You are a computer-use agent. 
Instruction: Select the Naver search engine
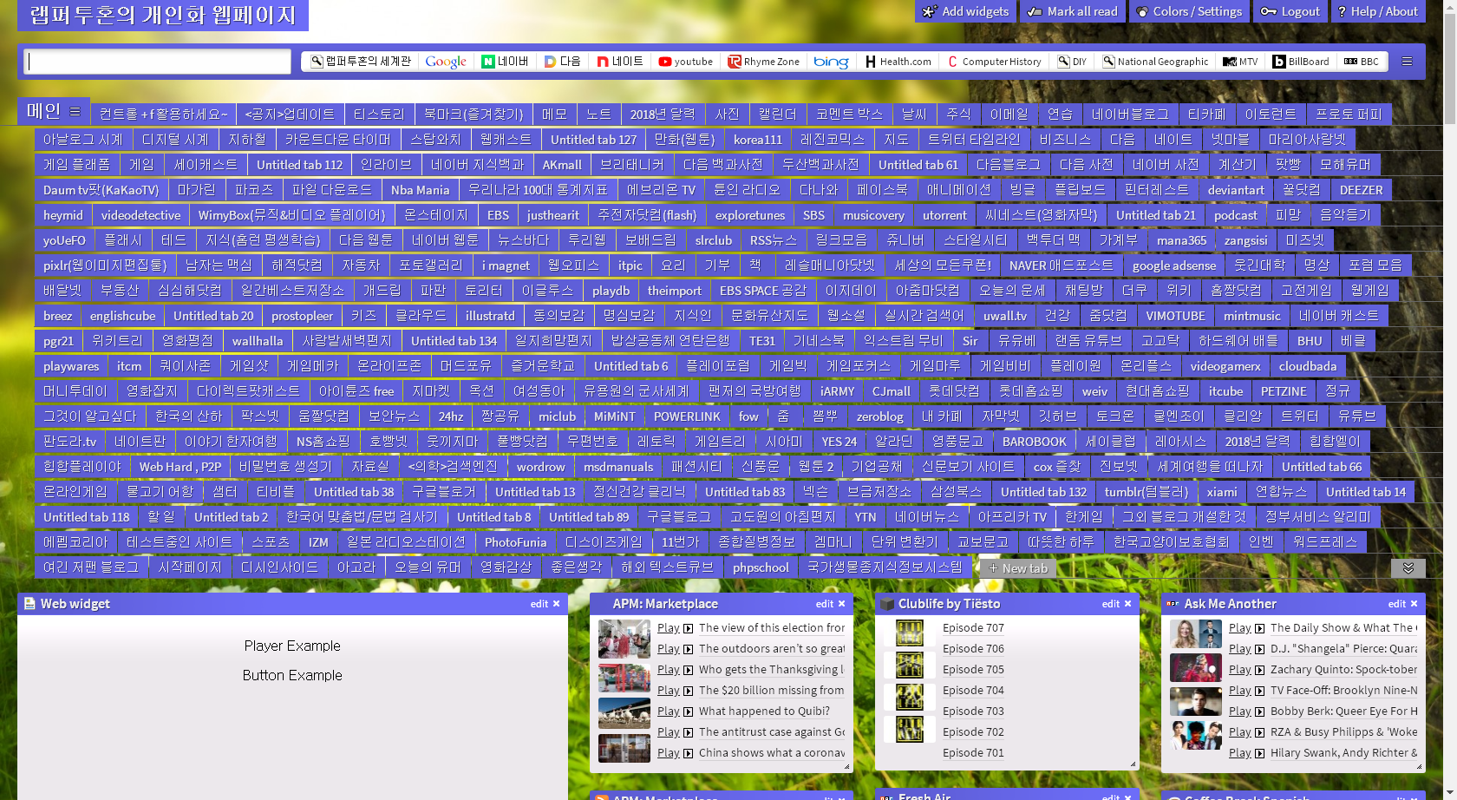506,62
